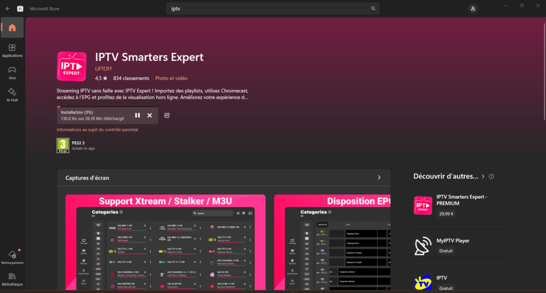Viewport: 546px width, 293px height.
Task: Go back with the arrow in title bar
Action: (x=7, y=9)
